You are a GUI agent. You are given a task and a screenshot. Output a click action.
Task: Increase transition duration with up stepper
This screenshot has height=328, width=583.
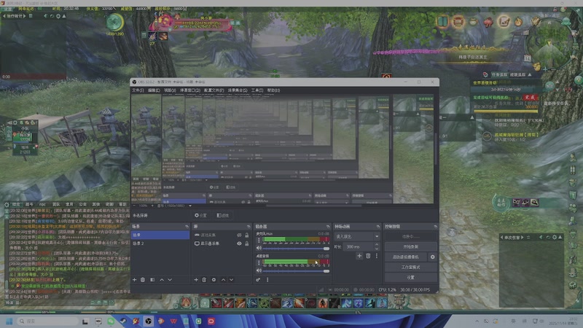(x=377, y=244)
